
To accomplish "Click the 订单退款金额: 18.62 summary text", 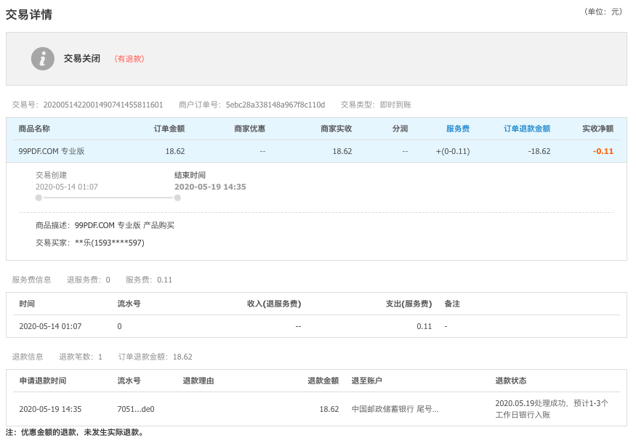I will pyautogui.click(x=155, y=357).
